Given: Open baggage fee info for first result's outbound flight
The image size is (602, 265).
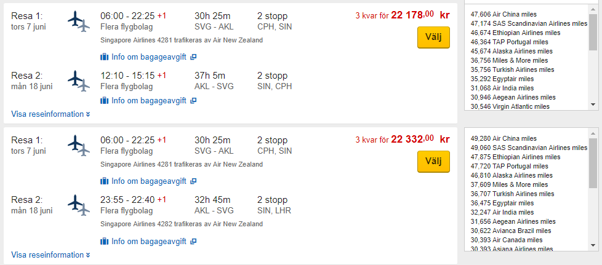Looking at the screenshot, I should (x=148, y=57).
